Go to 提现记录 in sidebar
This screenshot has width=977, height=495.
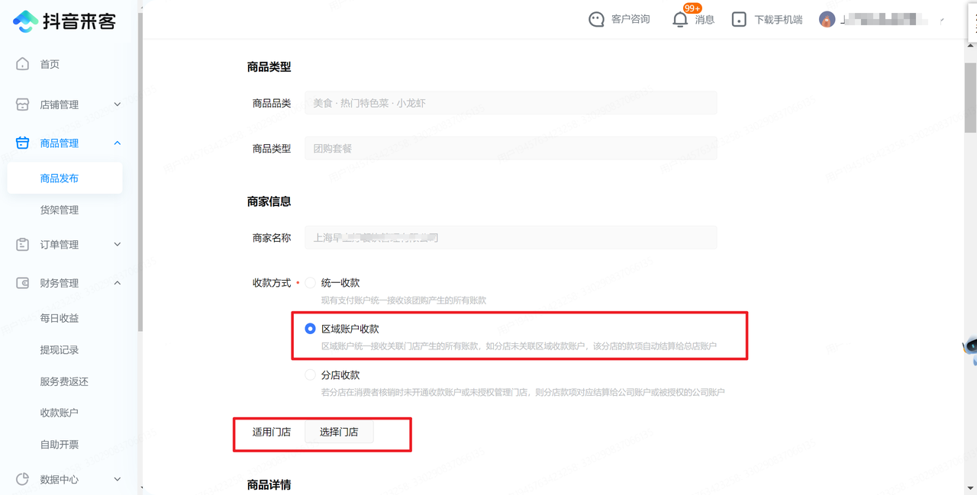click(x=60, y=350)
